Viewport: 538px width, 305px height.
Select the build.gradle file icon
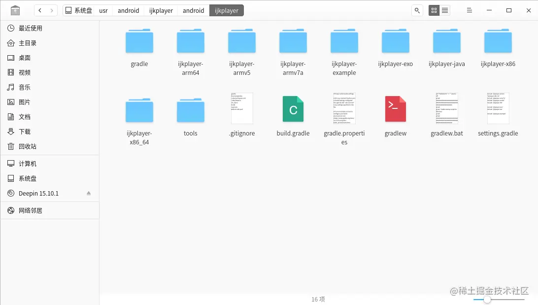click(293, 109)
